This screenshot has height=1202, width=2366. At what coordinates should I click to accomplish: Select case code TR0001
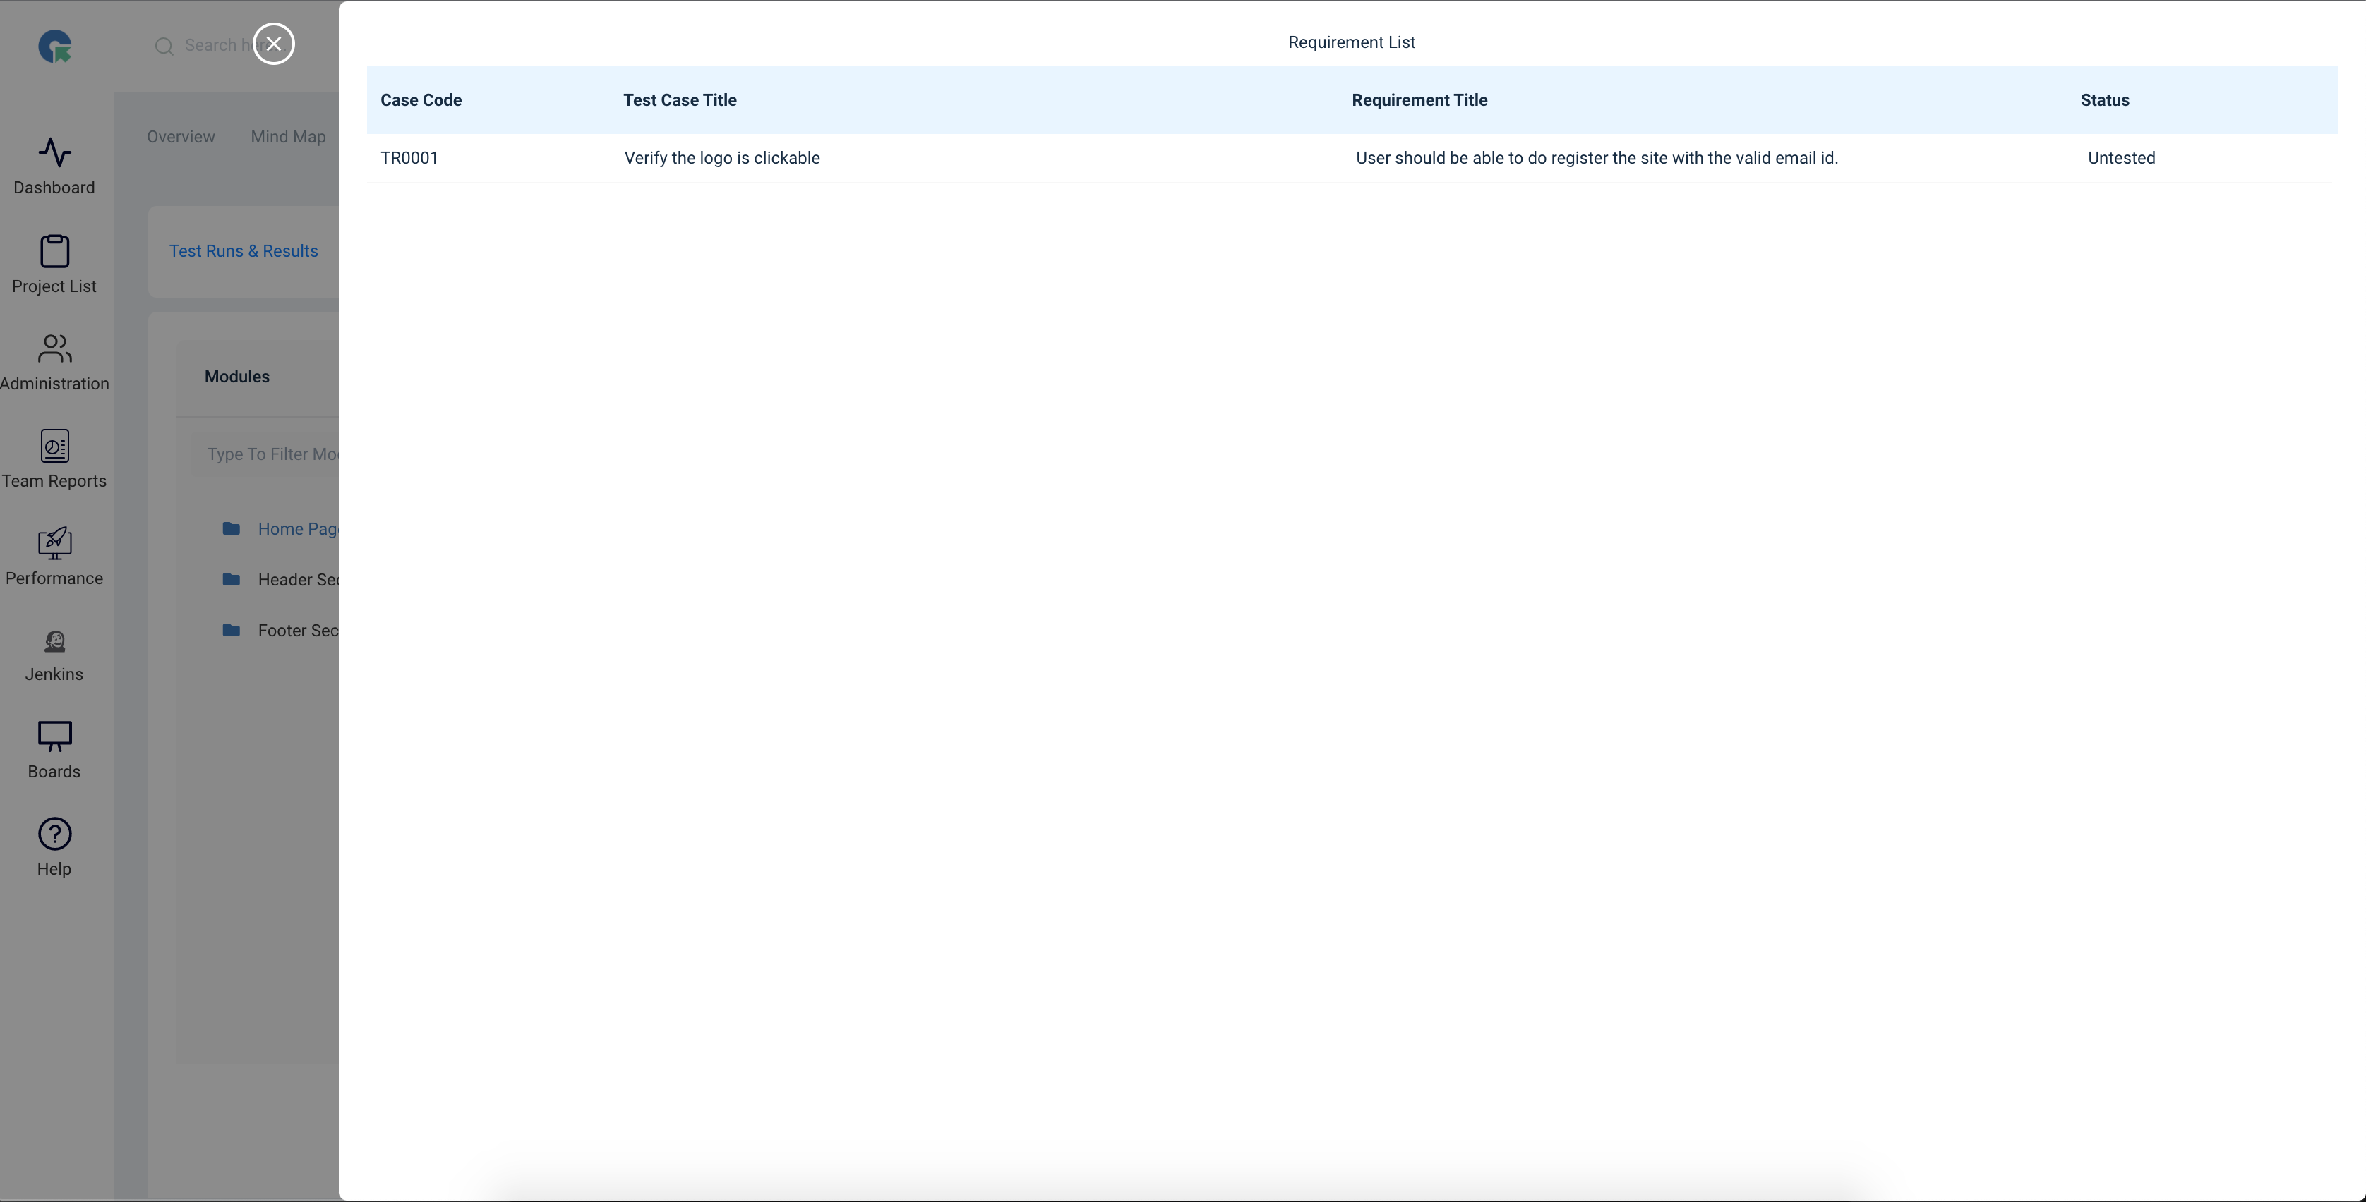(409, 158)
